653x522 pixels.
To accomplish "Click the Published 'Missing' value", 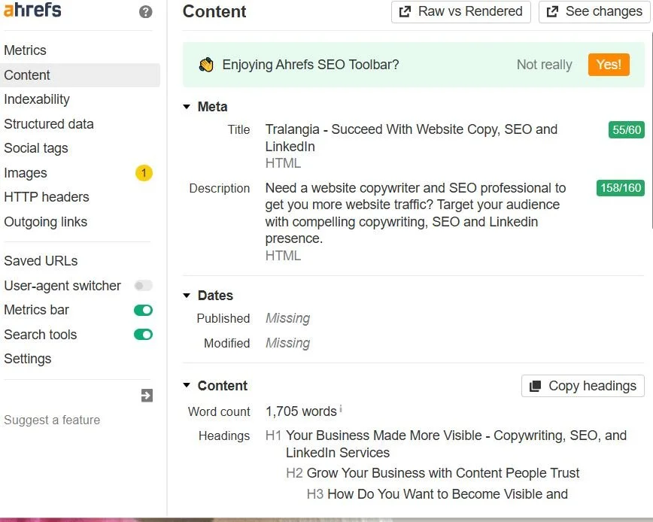I will (x=288, y=318).
